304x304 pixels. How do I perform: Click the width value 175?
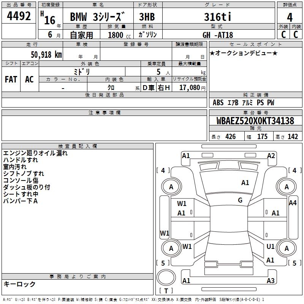tap(262, 136)
